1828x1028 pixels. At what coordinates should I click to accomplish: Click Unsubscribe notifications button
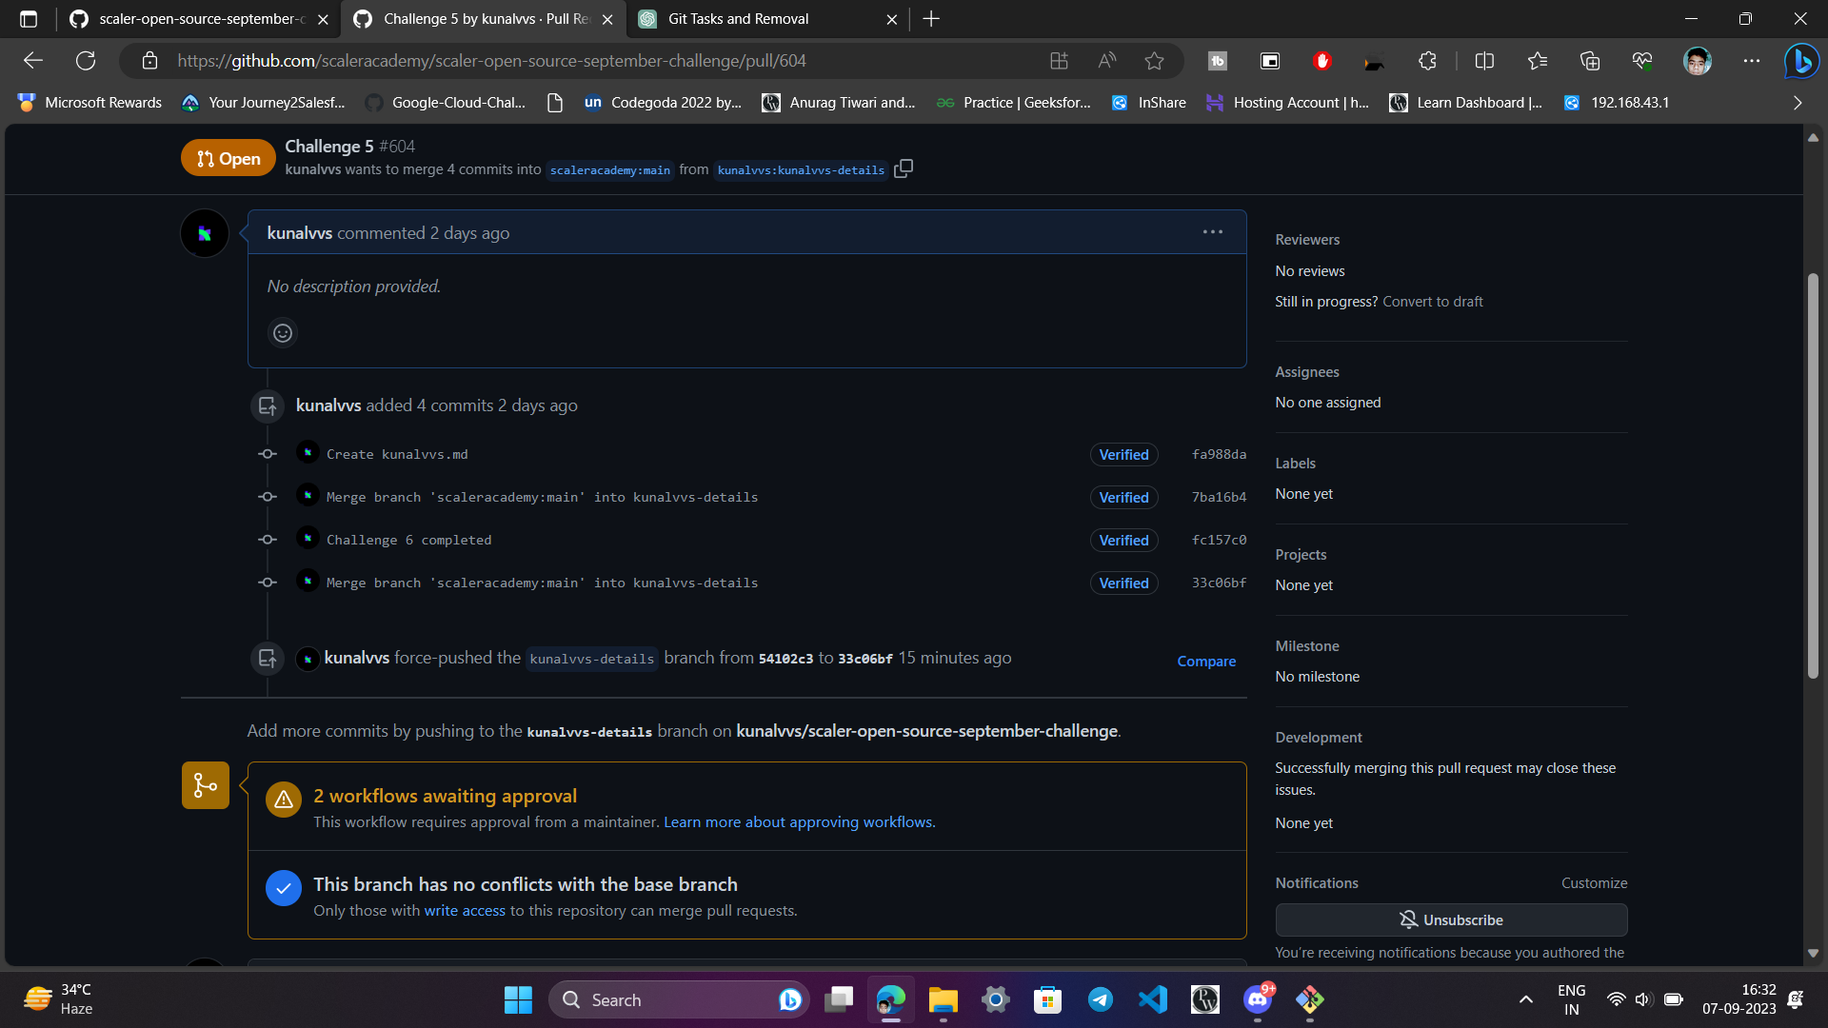click(1451, 919)
